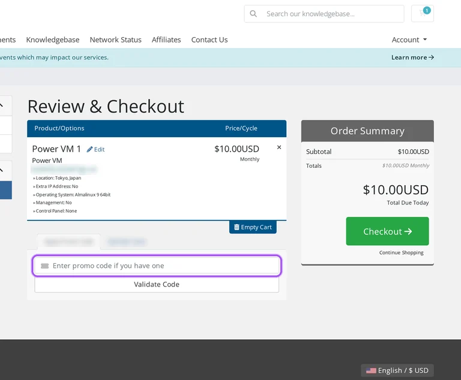Screen dimensions: 461x380
Task: Click the Continue Shopping link
Action: 402,252
